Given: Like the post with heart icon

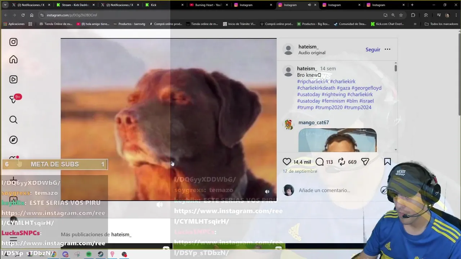Looking at the screenshot, I should tap(287, 162).
